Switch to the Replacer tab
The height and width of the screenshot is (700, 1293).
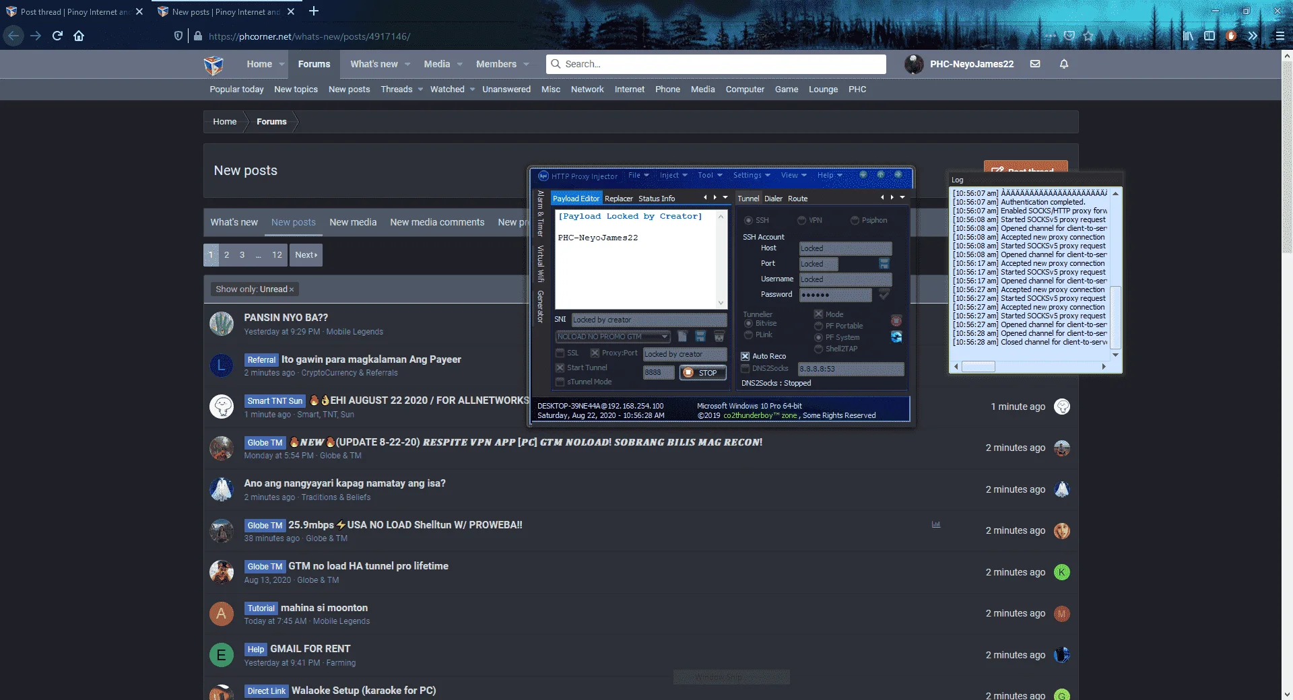tap(618, 199)
